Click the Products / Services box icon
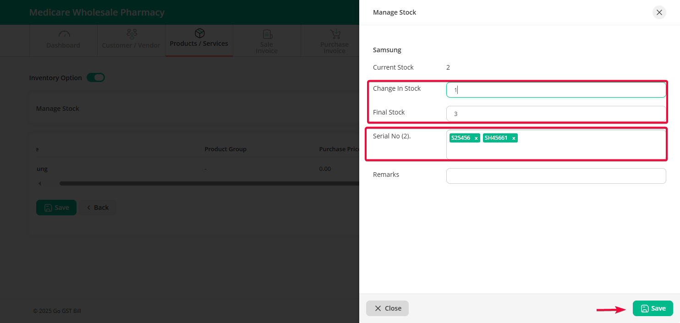The image size is (680, 323). point(199,33)
